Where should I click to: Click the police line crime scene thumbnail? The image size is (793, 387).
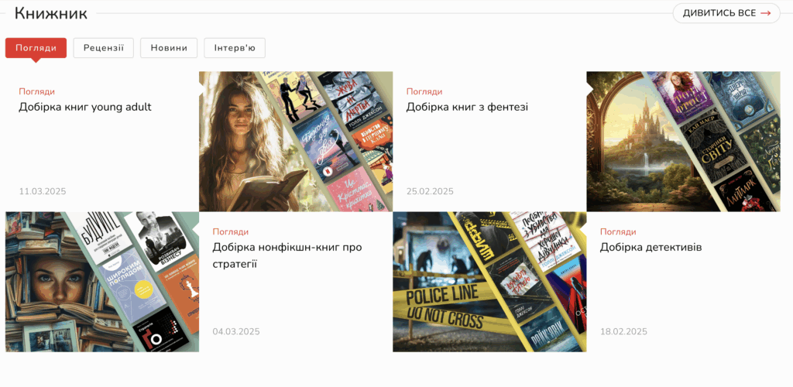489,282
